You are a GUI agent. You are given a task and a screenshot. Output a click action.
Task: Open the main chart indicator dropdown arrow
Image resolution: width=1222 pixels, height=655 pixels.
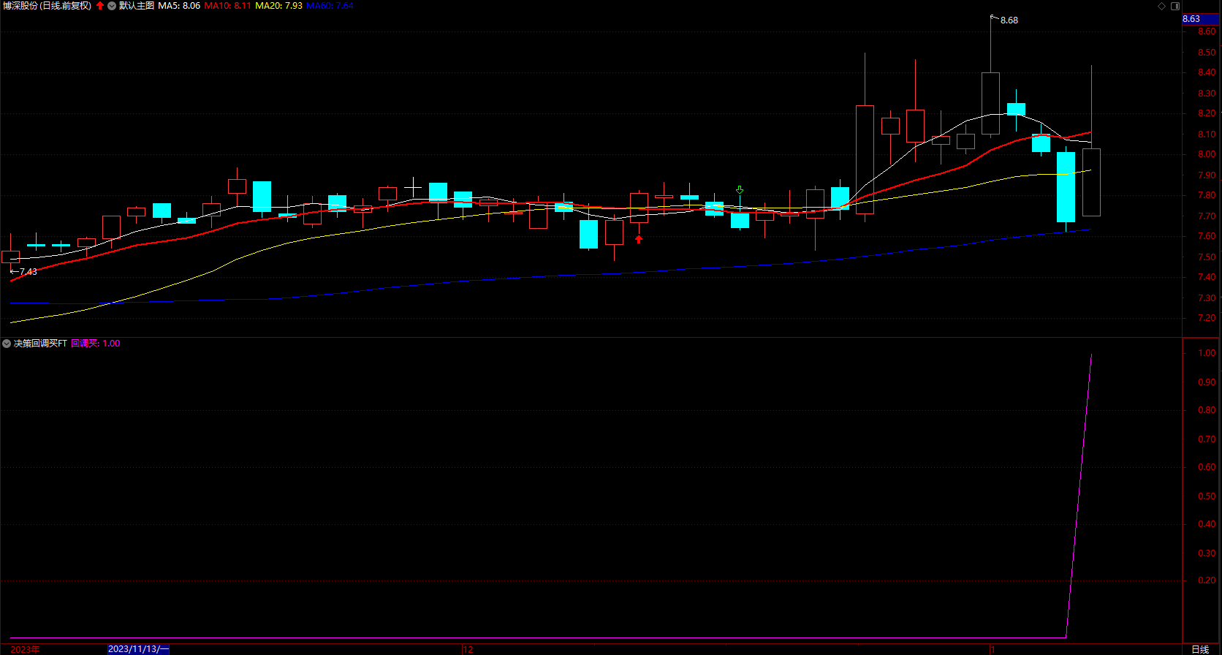tap(112, 6)
